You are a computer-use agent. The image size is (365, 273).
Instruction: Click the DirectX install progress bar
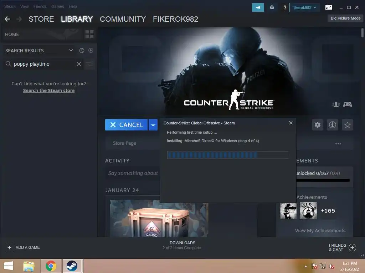228,155
